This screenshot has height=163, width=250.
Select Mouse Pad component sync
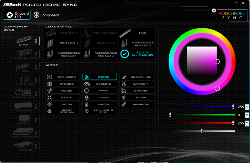pos(24,107)
